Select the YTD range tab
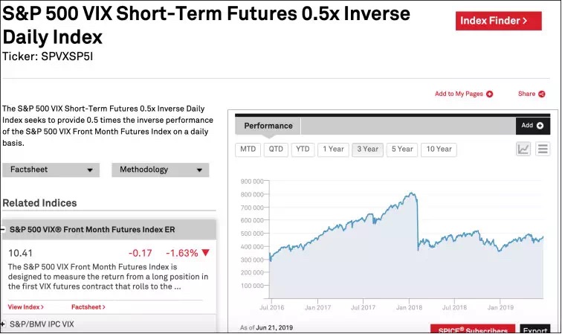 (303, 150)
